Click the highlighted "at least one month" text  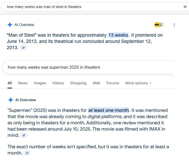109,110
